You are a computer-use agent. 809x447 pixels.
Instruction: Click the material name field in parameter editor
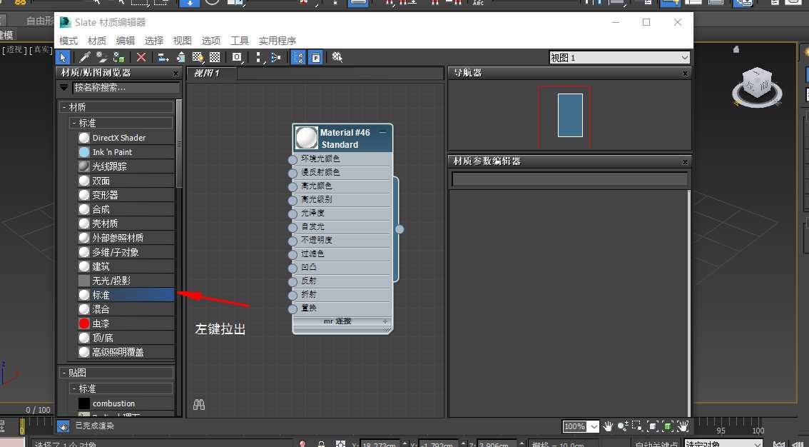tap(569, 179)
